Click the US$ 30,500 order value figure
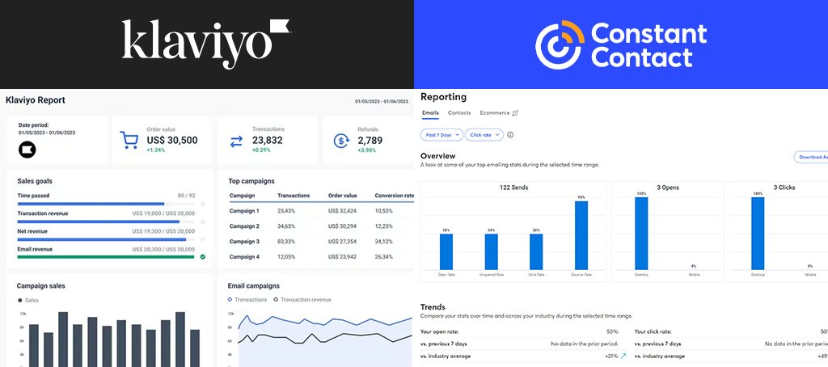The height and width of the screenshot is (367, 828). point(172,141)
